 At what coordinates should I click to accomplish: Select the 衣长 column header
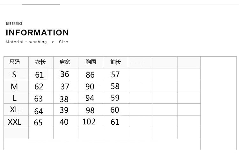click(40, 62)
